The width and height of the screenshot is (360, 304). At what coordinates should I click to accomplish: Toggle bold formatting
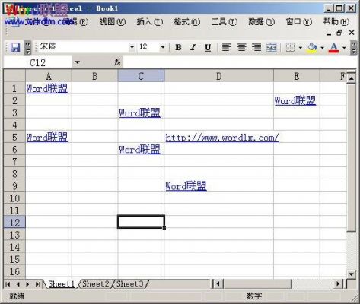tap(178, 47)
